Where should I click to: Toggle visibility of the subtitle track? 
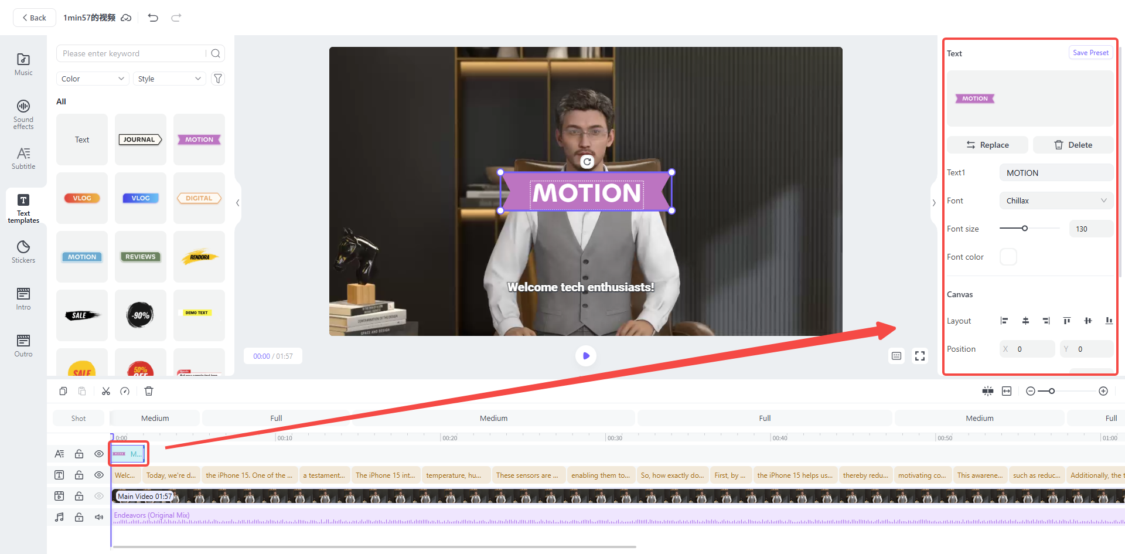point(99,475)
